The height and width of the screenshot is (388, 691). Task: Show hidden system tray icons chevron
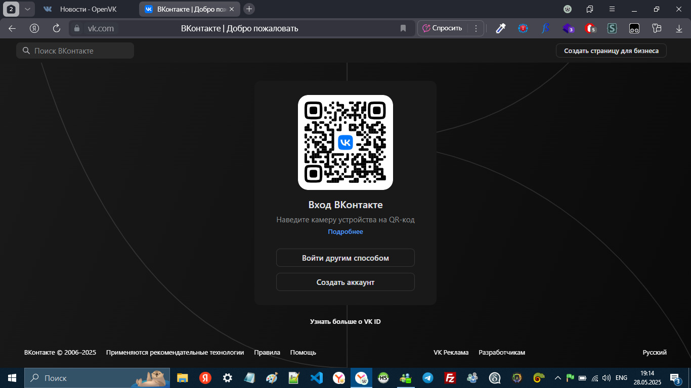coord(558,378)
